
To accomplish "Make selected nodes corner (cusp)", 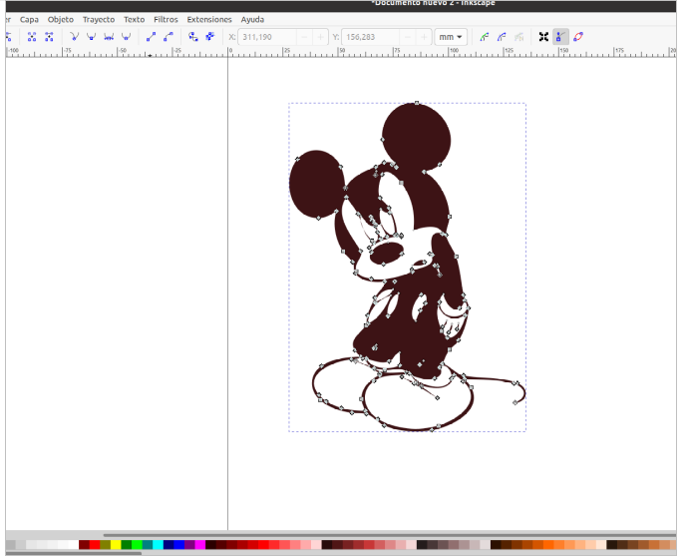I will point(74,37).
